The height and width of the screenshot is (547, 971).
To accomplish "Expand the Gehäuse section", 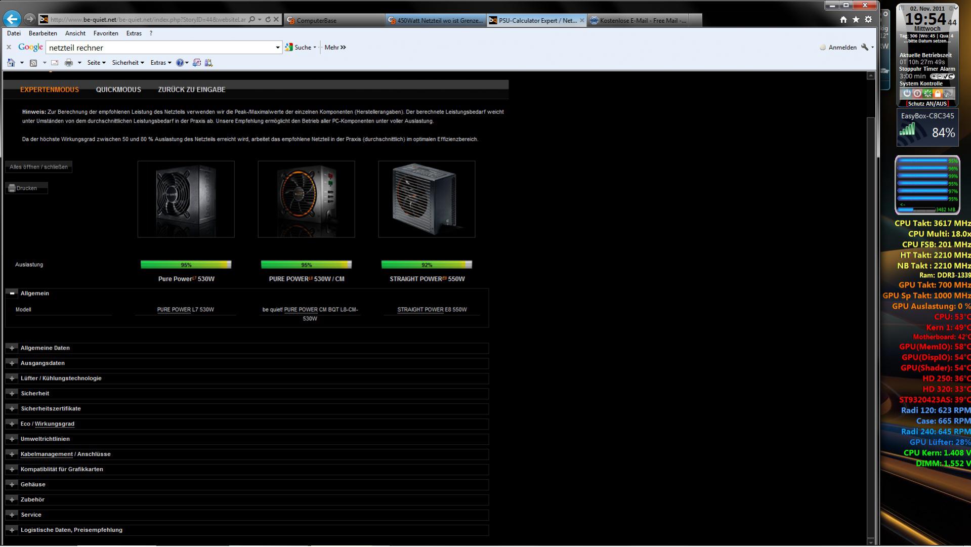I will [x=12, y=485].
